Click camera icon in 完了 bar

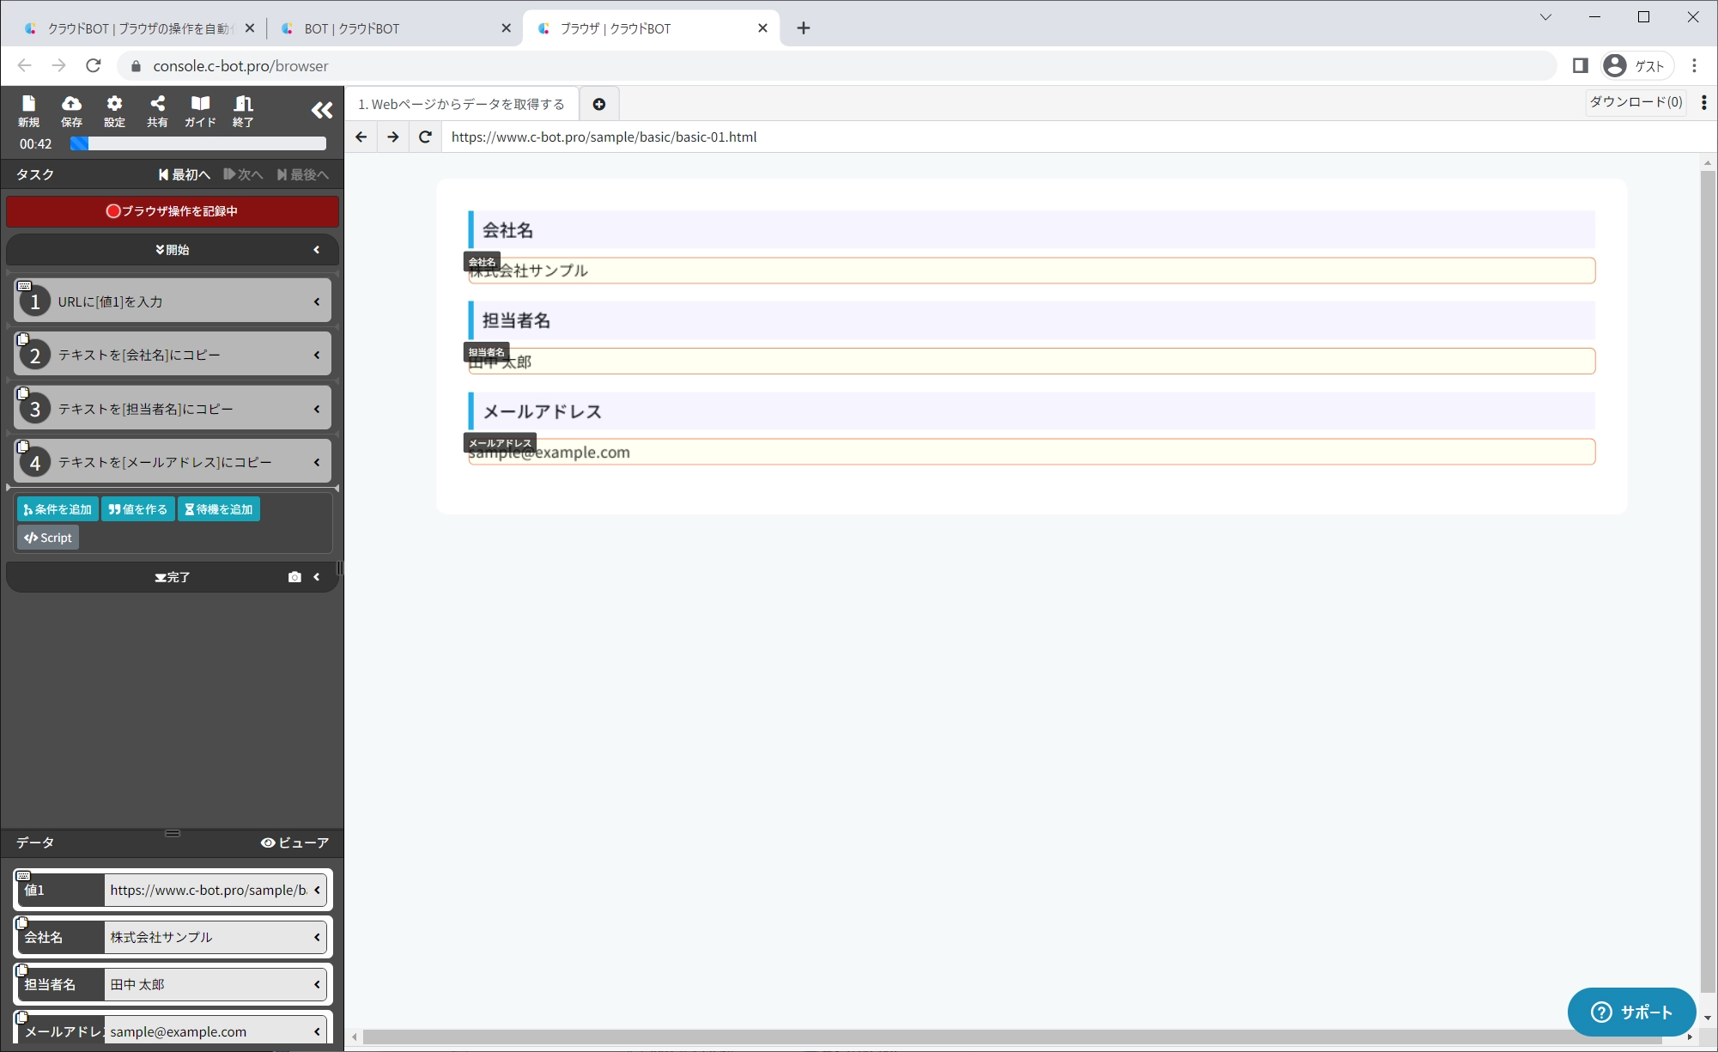point(294,577)
